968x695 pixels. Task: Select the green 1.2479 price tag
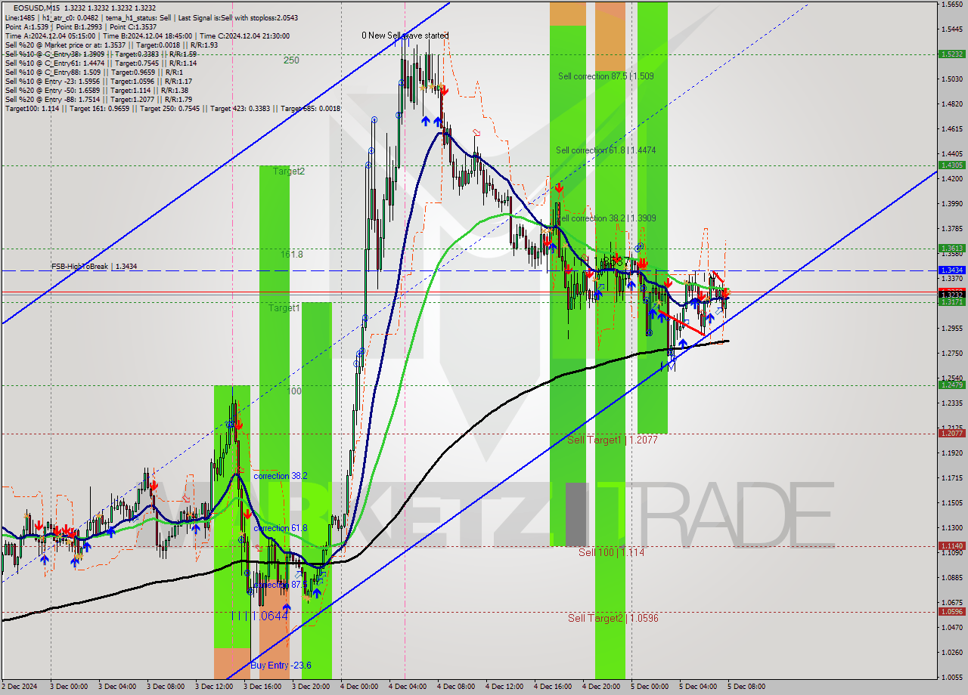[951, 385]
